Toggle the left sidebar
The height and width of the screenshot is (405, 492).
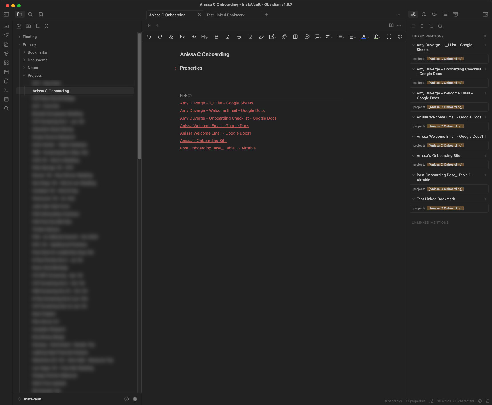click(x=6, y=14)
